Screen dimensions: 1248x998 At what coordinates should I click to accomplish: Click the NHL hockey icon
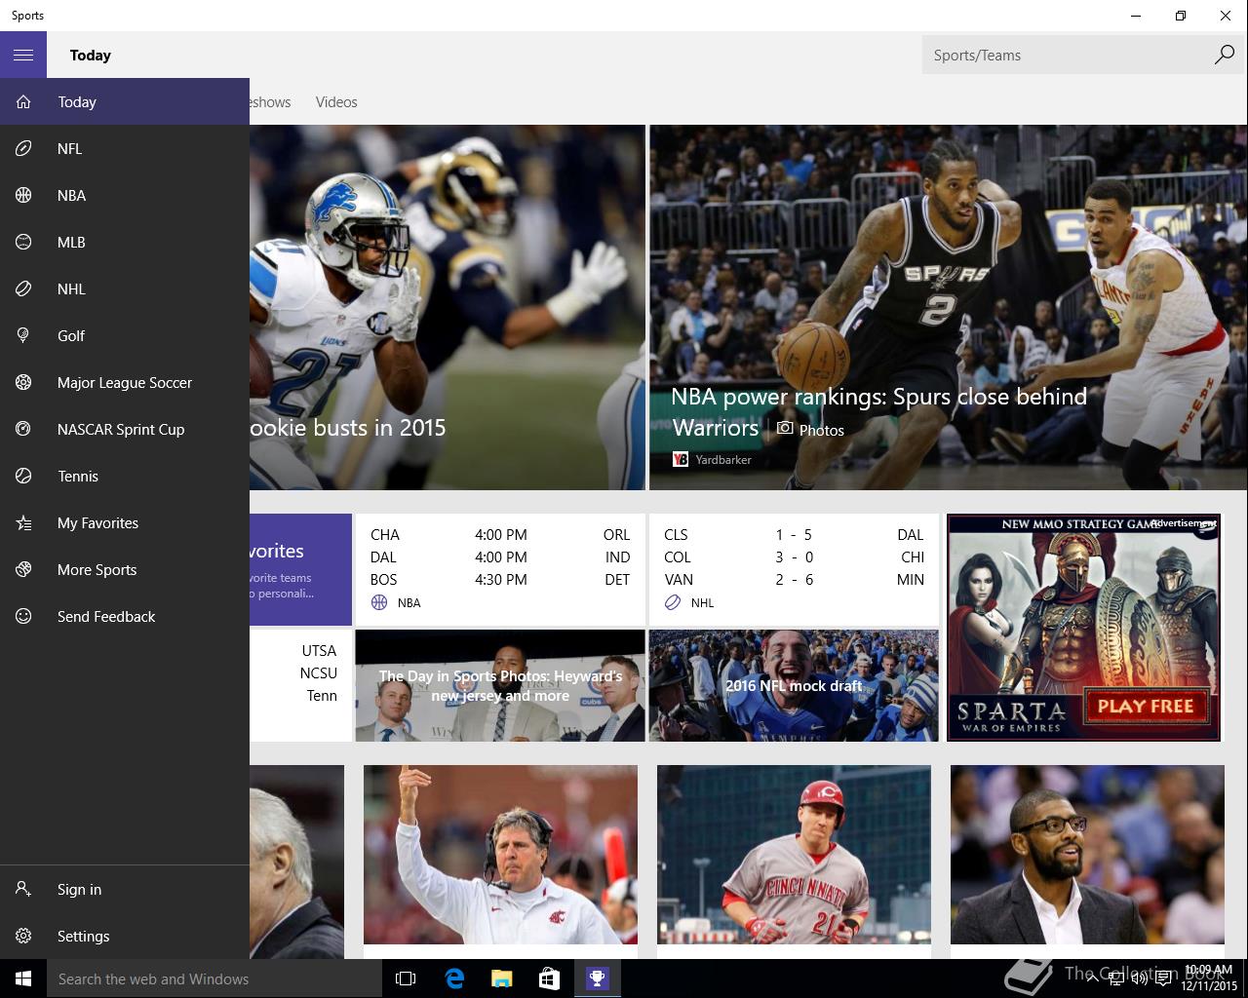[23, 288]
